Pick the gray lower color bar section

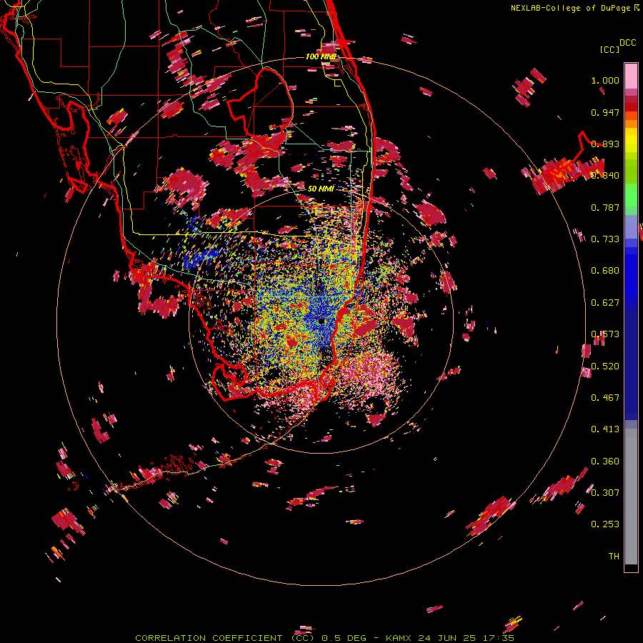pyautogui.click(x=631, y=497)
